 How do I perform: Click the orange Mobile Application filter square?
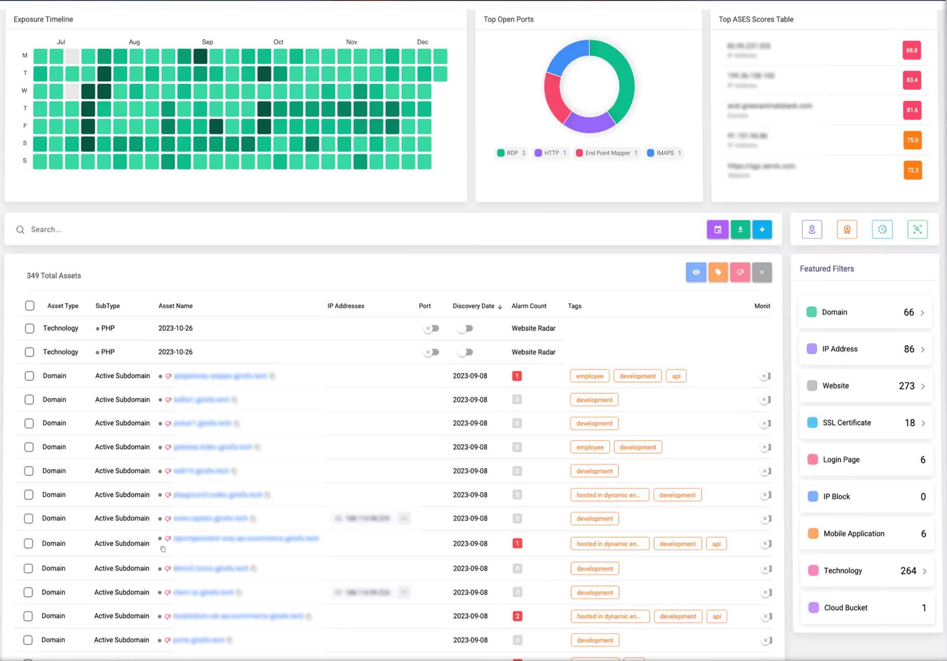[x=813, y=533]
